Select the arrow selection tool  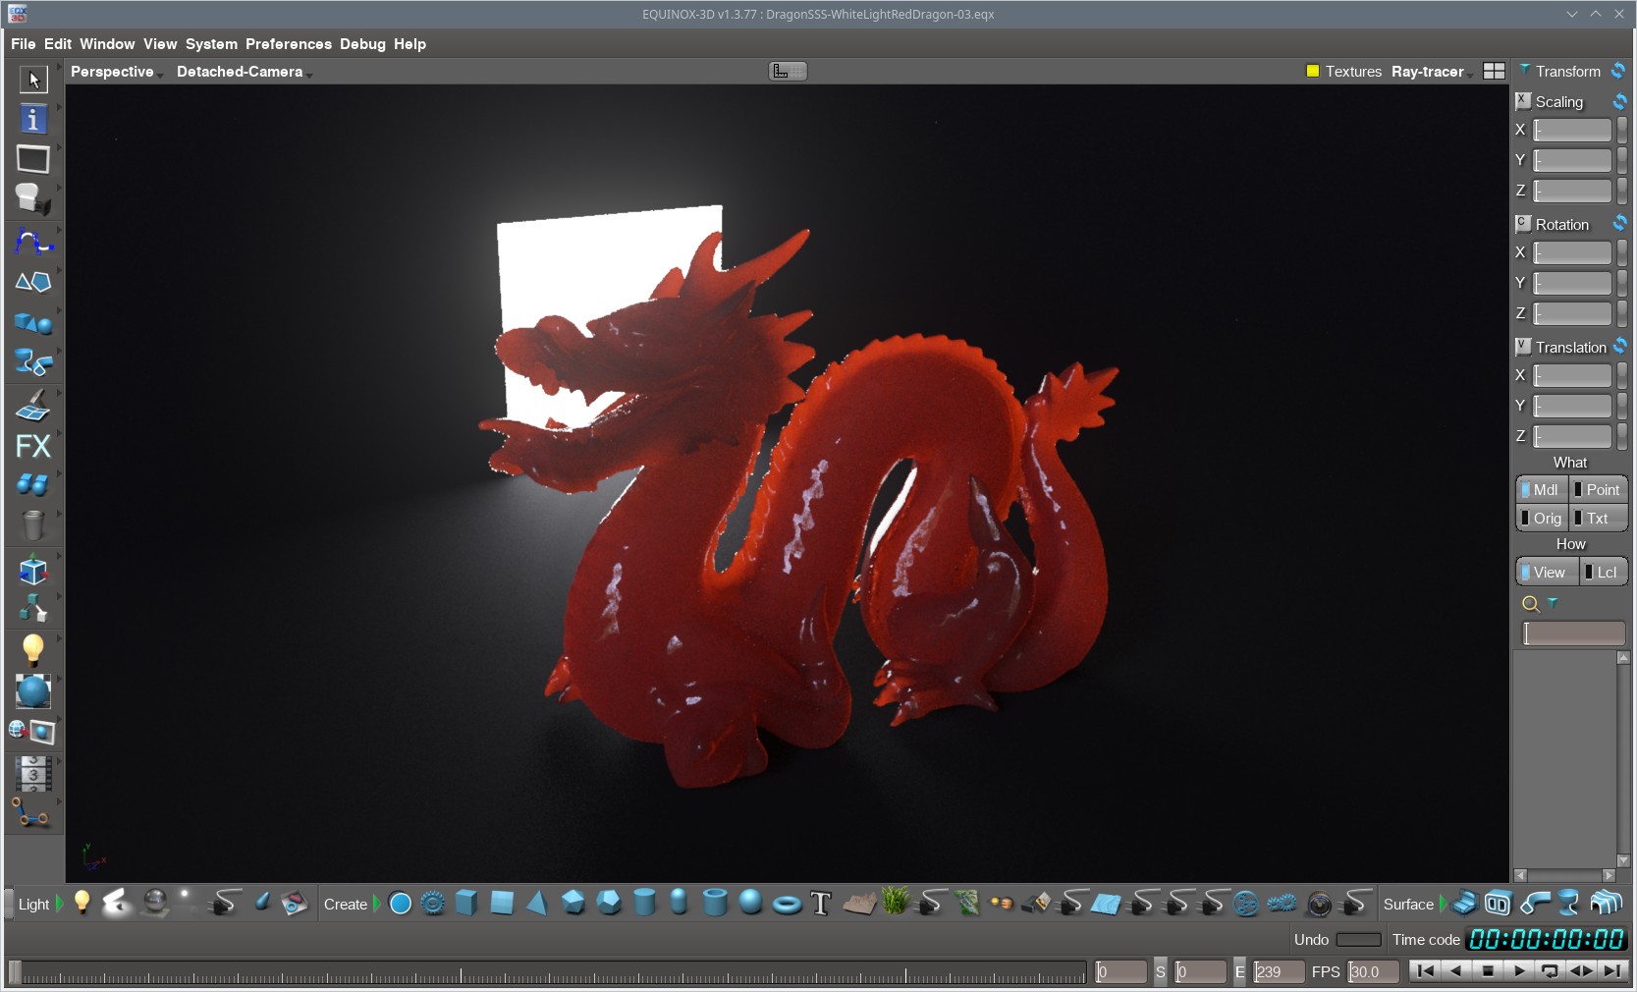pos(33,80)
